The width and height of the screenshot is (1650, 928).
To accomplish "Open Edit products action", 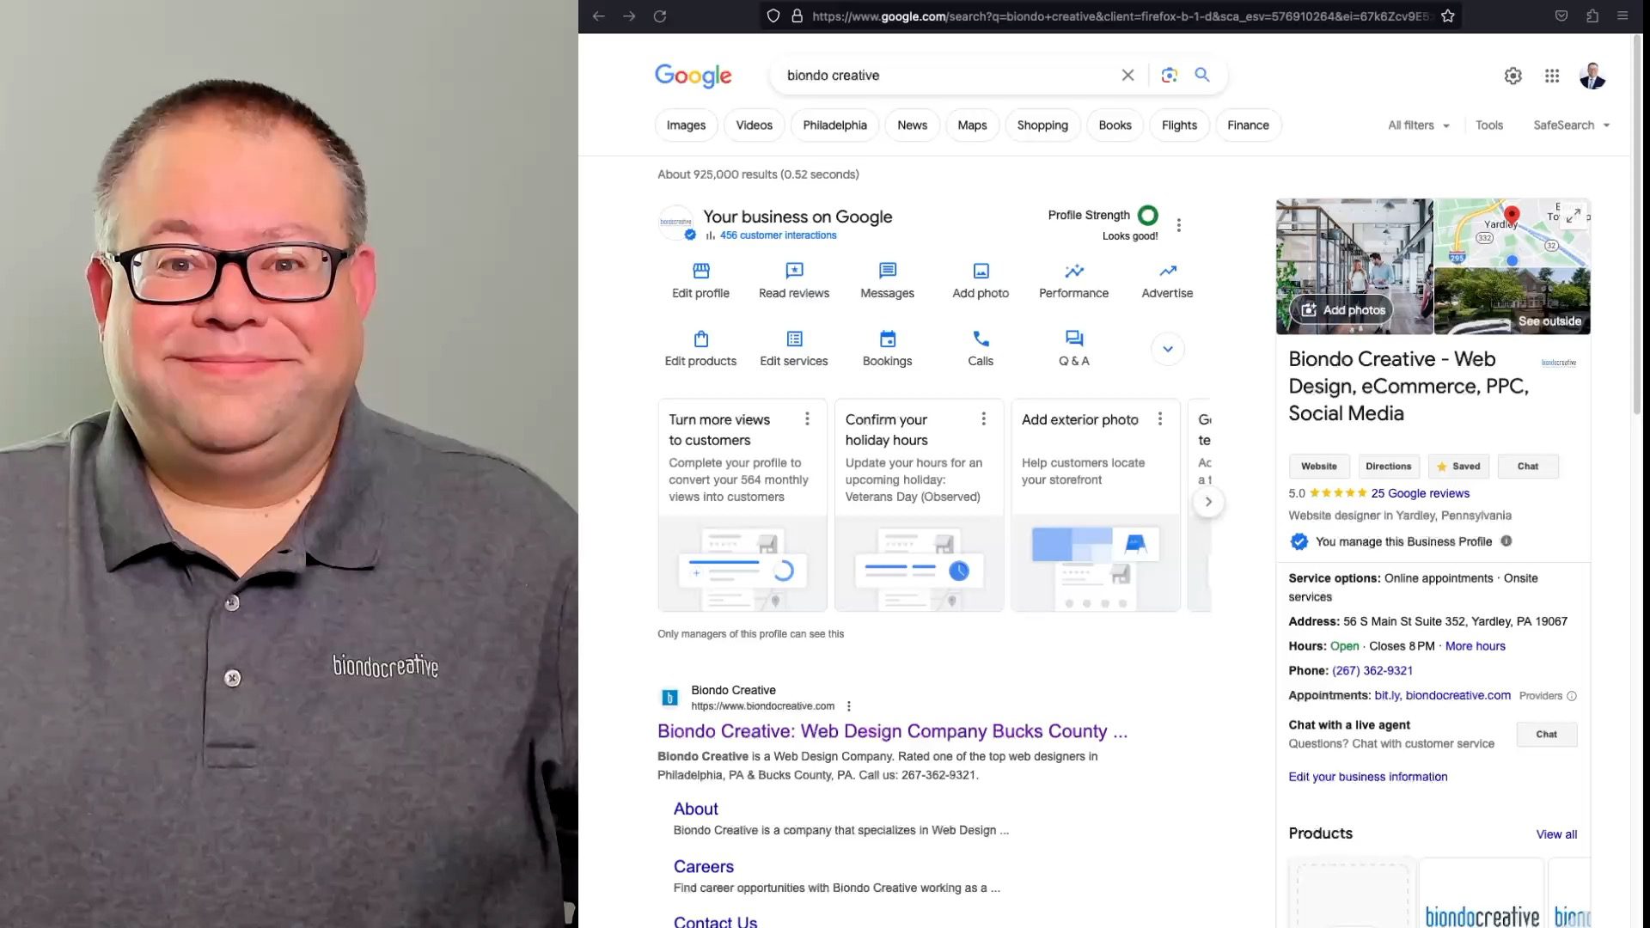I will point(700,349).
